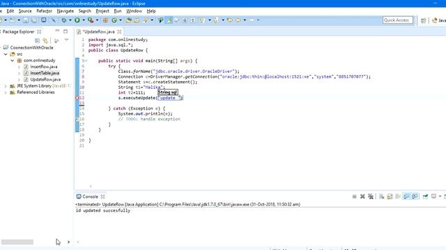The image size is (446, 250).
Task: Click the Open Task folder icon
Action: 137,20
